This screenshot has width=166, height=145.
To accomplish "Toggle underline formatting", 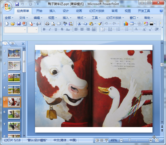I will (x=56, y=29).
